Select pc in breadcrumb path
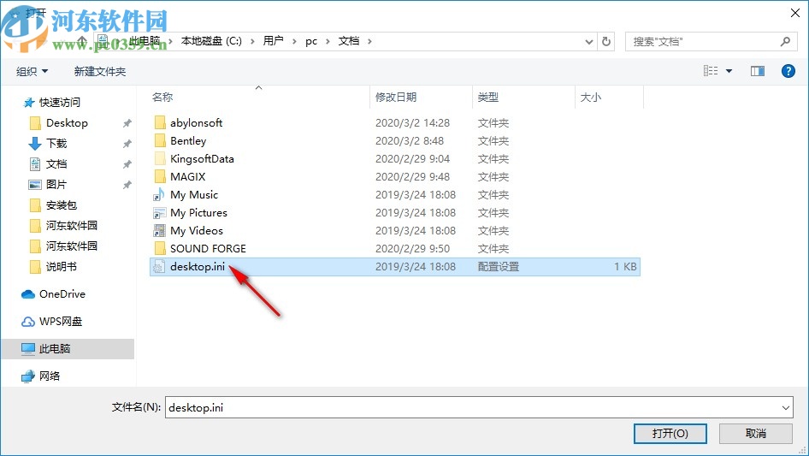809x456 pixels. (311, 41)
